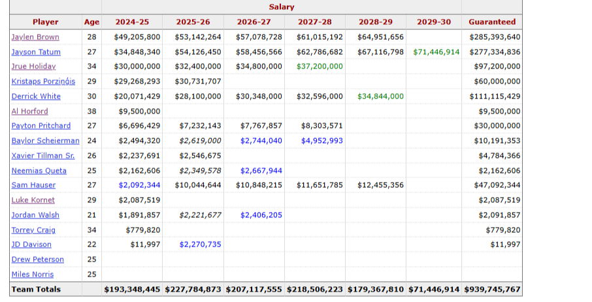Click the Guaranteed column header
The height and width of the screenshot is (302, 592).
(x=492, y=22)
